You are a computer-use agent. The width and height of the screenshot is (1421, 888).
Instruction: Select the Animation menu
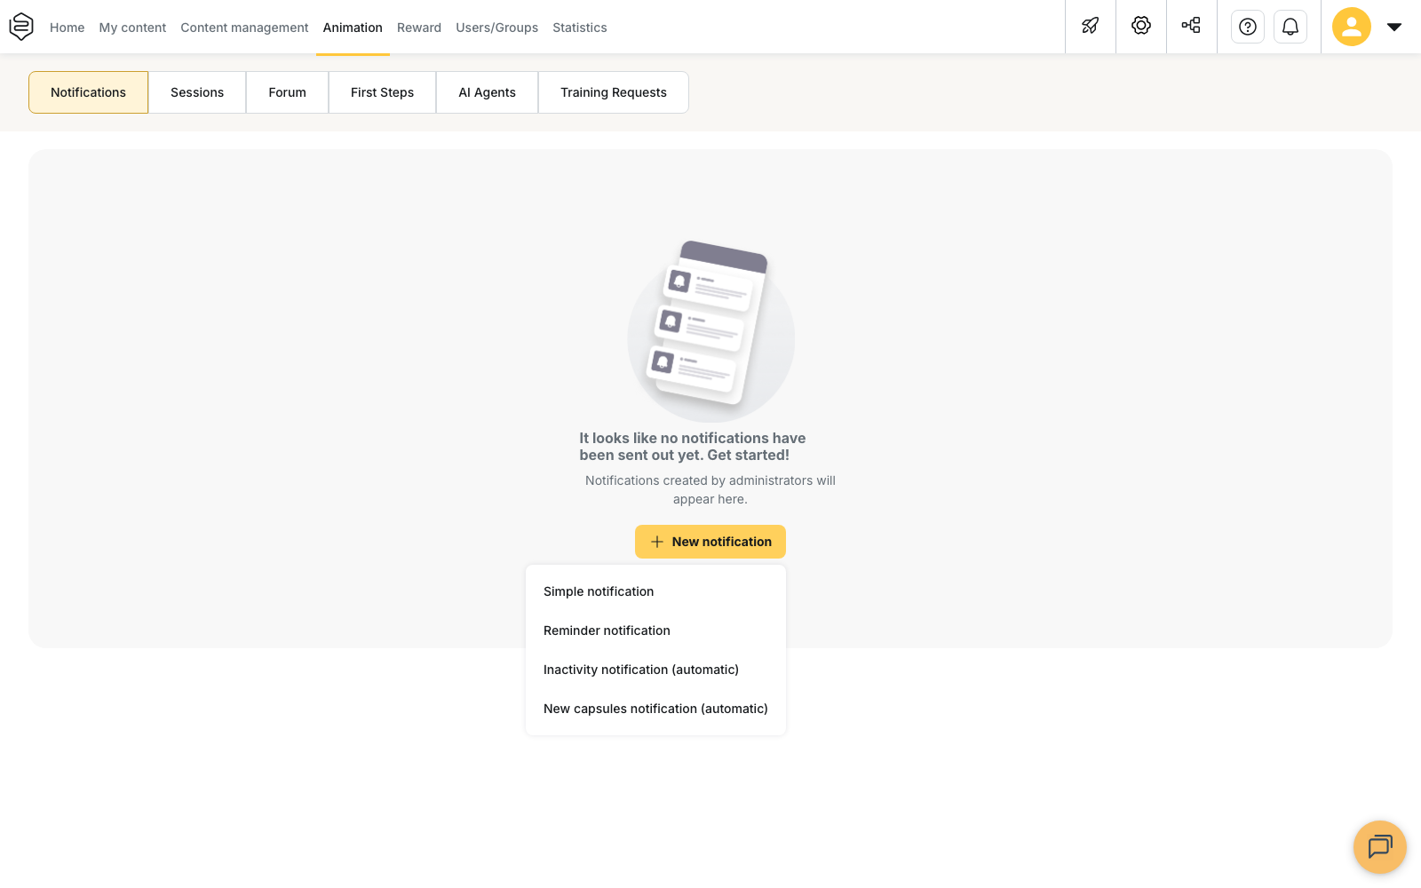point(353,28)
